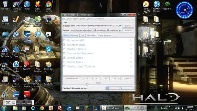Click the Test Minecraft button
The width and height of the screenshot is (197, 111).
pyautogui.click(x=72, y=78)
